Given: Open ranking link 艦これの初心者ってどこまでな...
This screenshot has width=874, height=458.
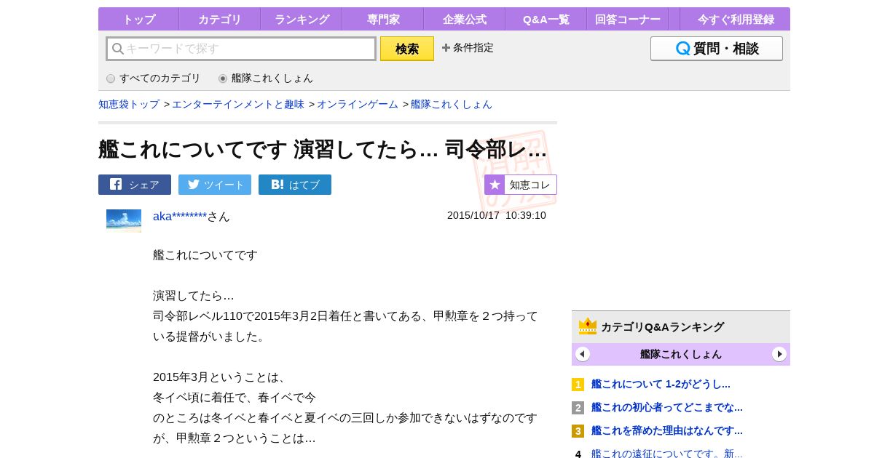Looking at the screenshot, I should [x=667, y=407].
